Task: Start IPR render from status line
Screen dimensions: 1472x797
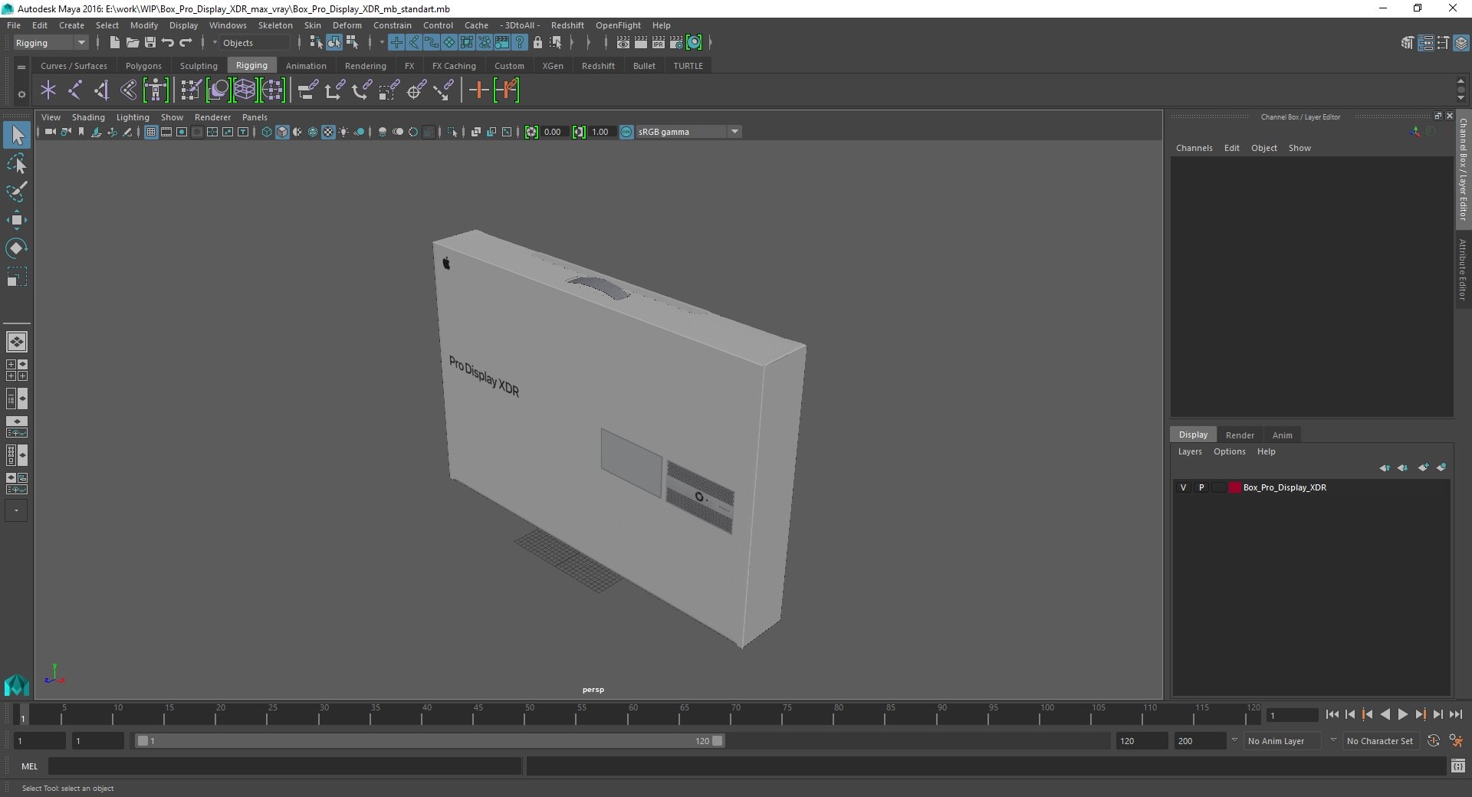Action: 659,43
